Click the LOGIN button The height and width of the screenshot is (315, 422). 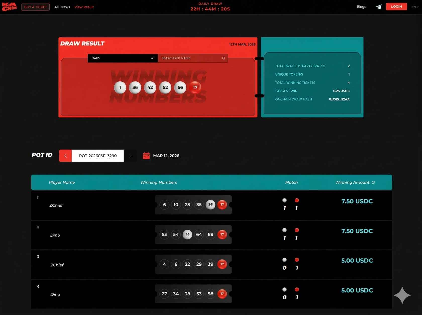point(396,7)
